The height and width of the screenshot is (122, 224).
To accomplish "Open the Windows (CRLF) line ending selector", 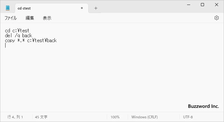I will [145, 117].
